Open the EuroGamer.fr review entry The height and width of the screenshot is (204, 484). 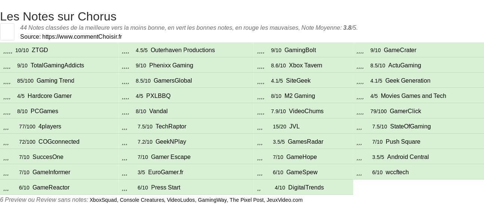(x=166, y=172)
